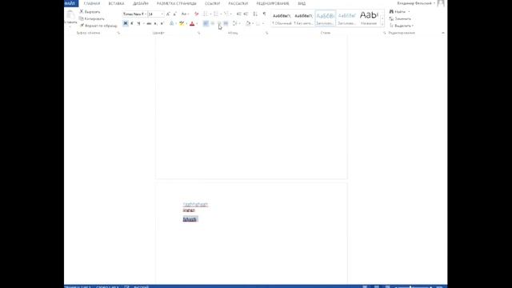Click the Increase font size icon

pyautogui.click(x=168, y=14)
